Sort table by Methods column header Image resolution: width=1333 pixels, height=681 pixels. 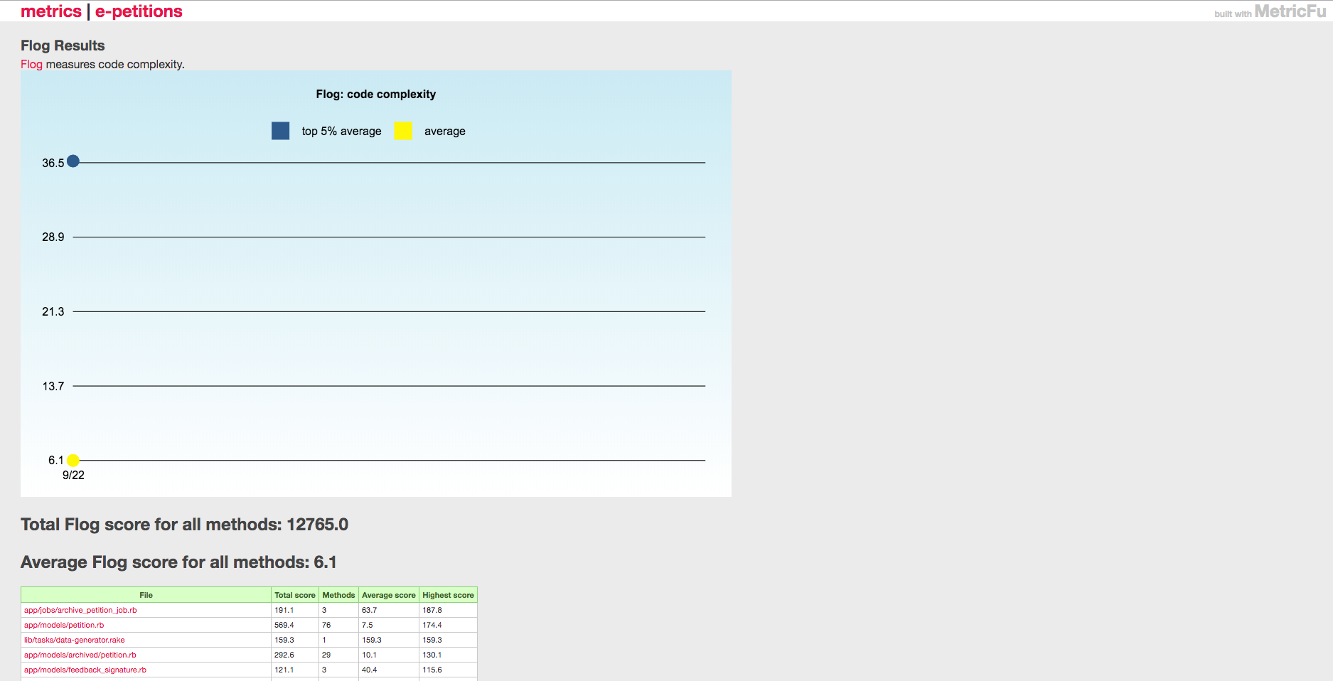(x=338, y=595)
